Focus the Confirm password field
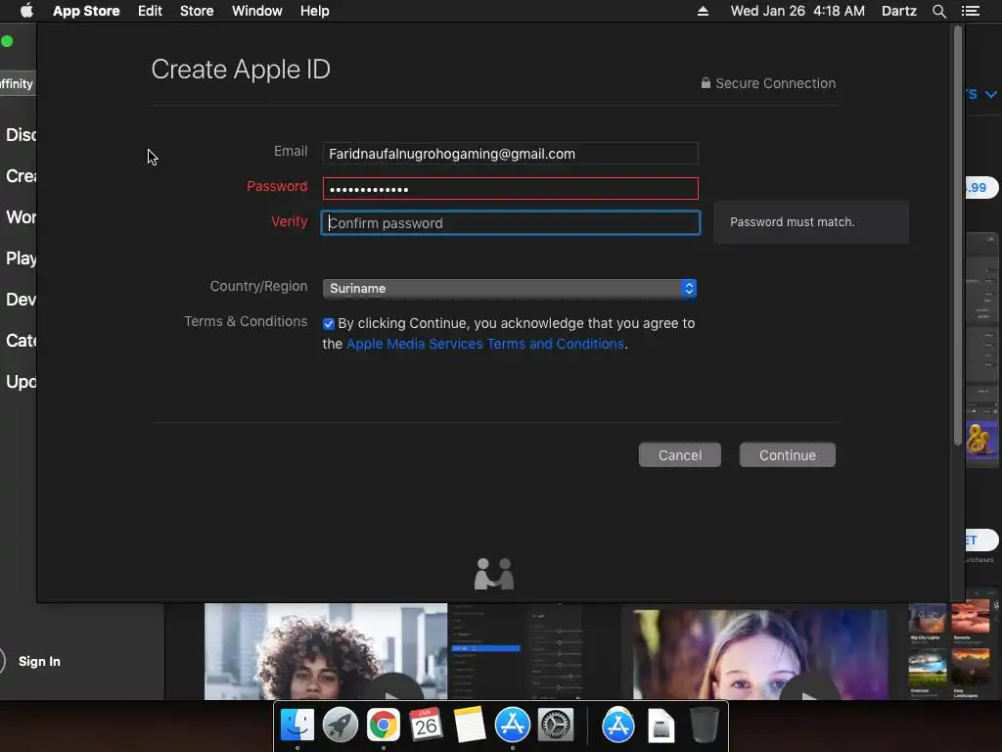Image resolution: width=1002 pixels, height=752 pixels. (510, 222)
